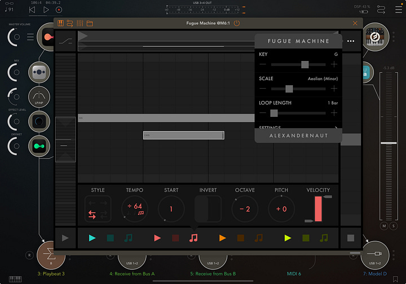This screenshot has width=406, height=284.
Task: Open the Playbeat 3 sum node
Action: coord(51,255)
